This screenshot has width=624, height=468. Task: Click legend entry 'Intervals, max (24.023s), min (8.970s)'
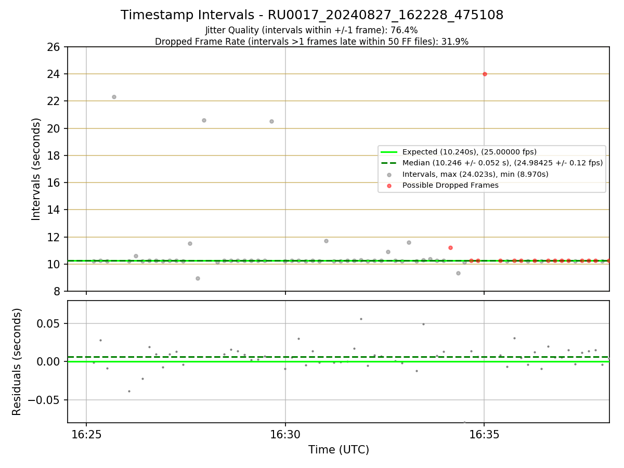[475, 174]
